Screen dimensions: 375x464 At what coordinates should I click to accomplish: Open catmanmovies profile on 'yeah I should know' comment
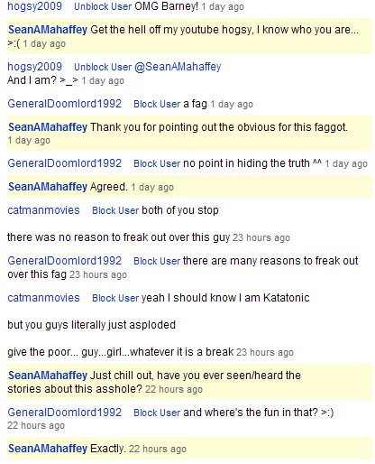click(x=43, y=298)
